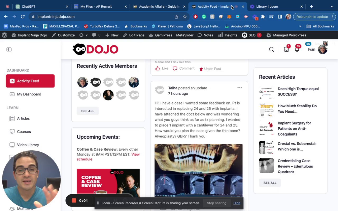Viewport: 338px width, 211px height.
Task: Open Talha's profile name link
Action: 173,88
